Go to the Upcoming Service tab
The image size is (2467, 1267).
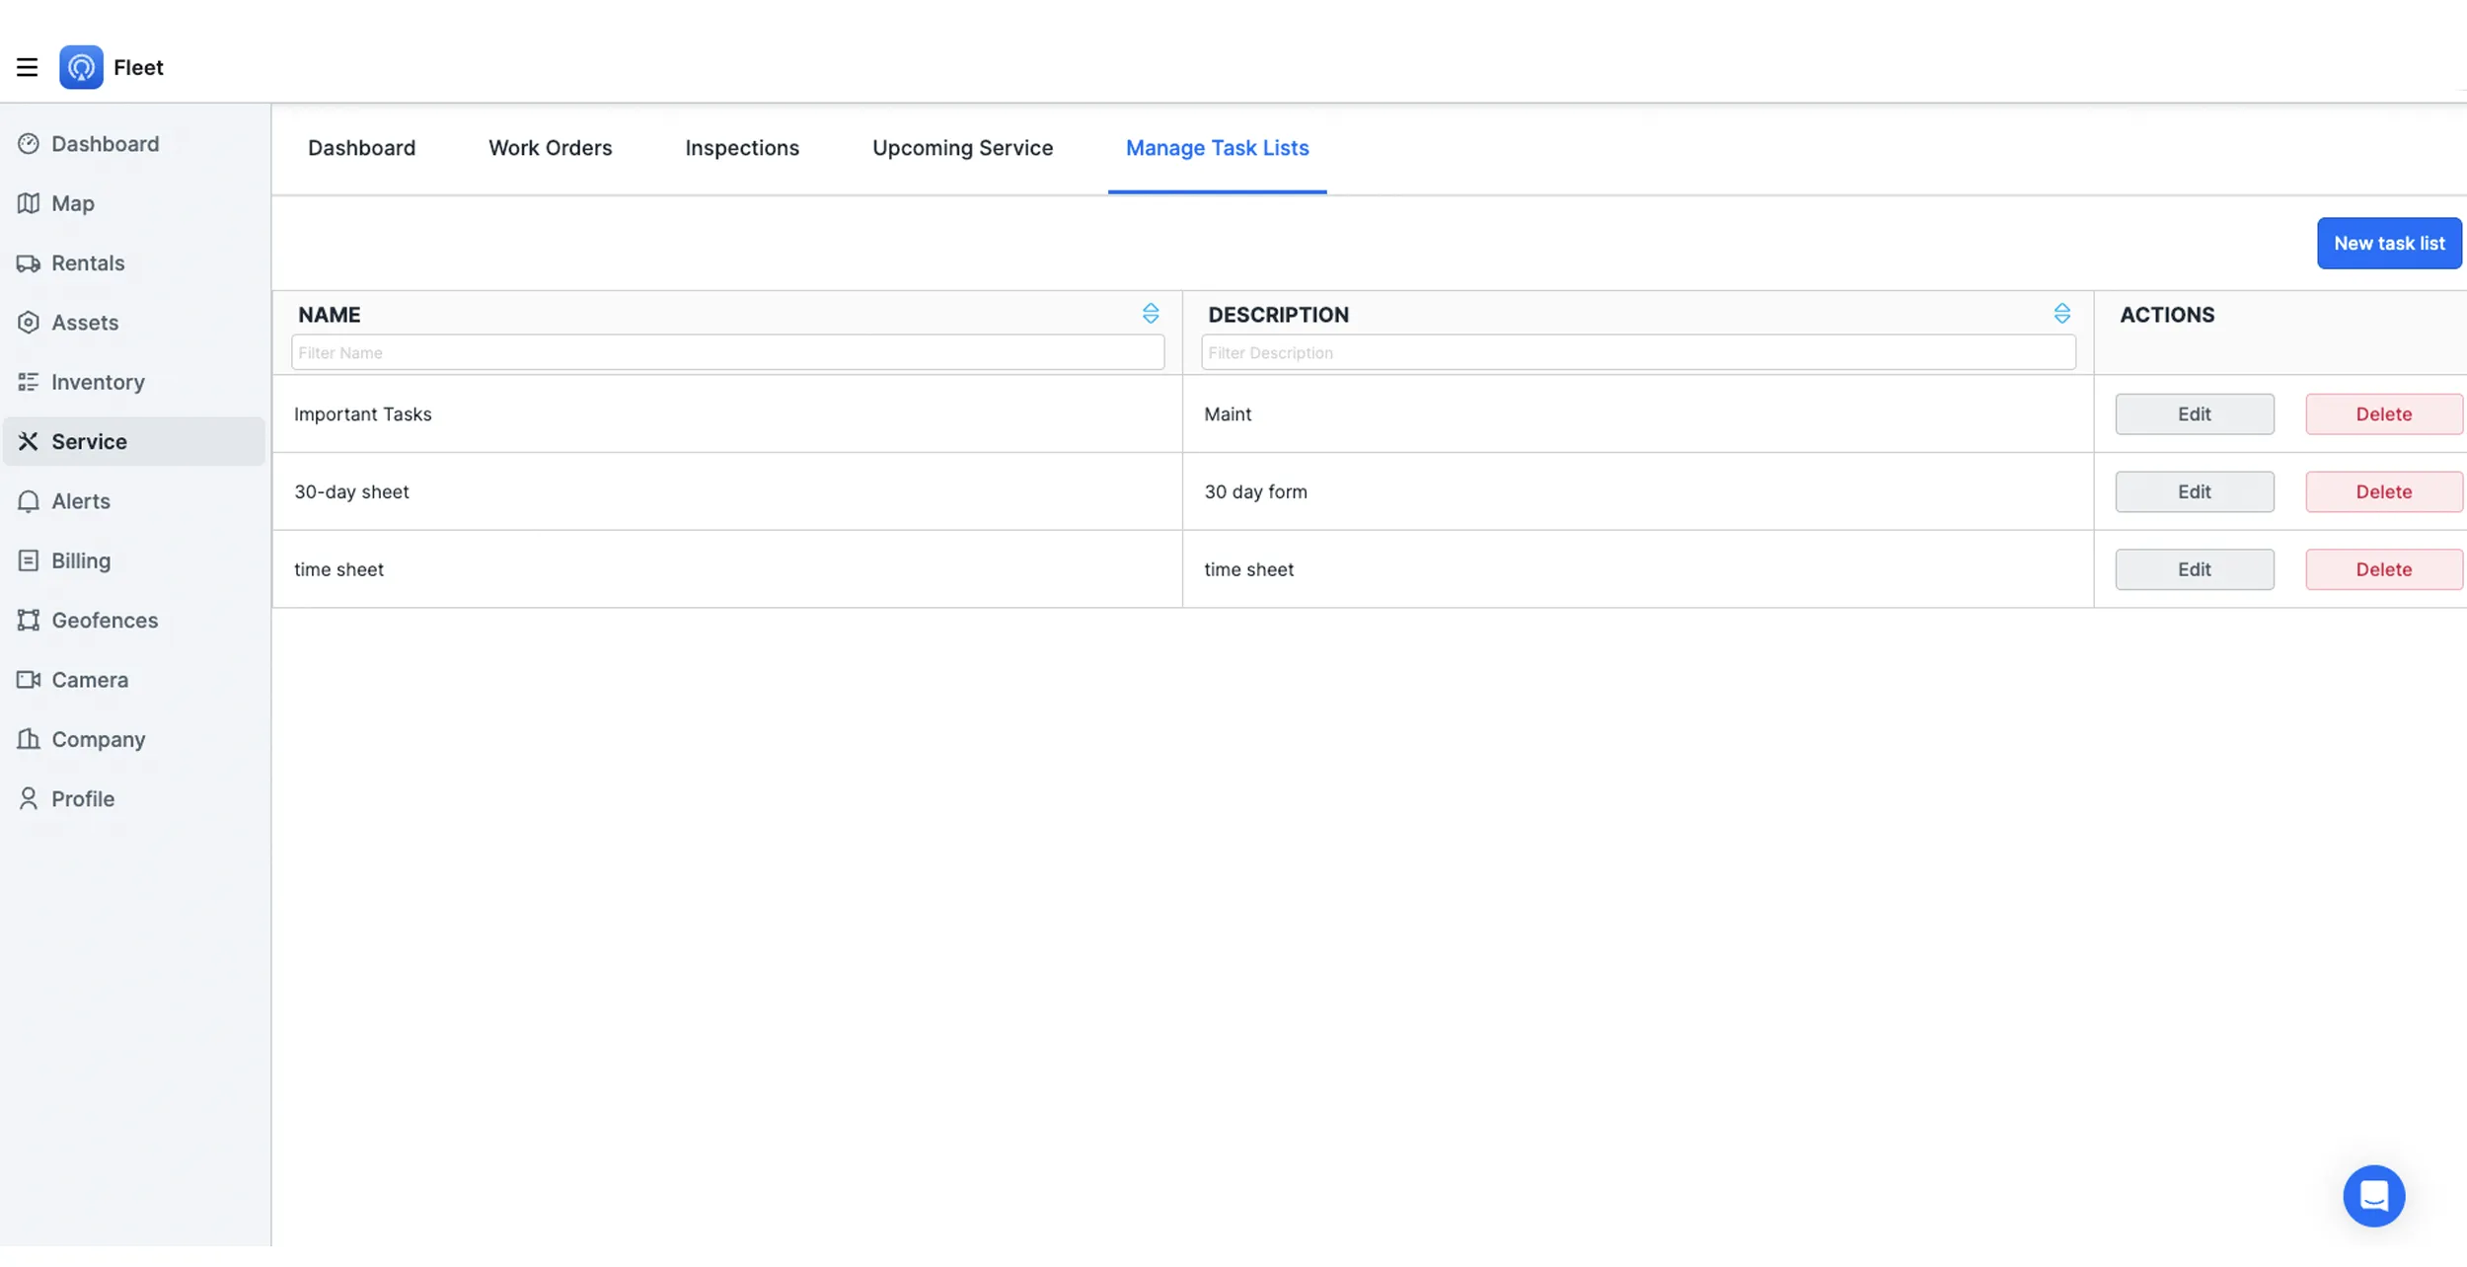(x=962, y=150)
